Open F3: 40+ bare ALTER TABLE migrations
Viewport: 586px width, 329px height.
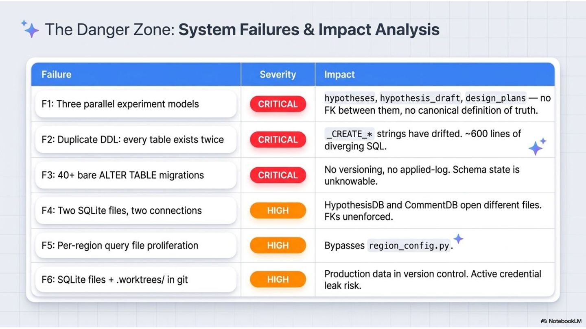[136, 175]
